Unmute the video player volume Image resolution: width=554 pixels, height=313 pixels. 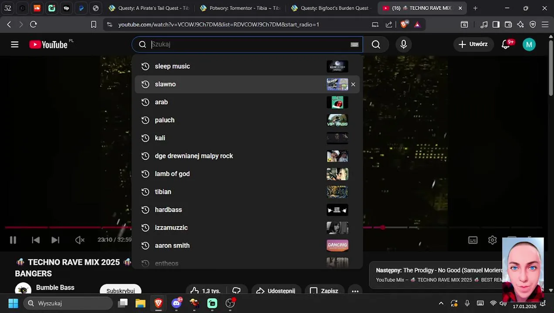(80, 240)
